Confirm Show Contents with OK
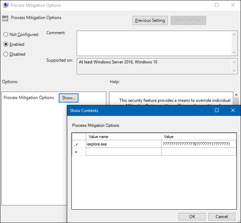Image resolution: width=241 pixels, height=223 pixels. tap(192, 217)
